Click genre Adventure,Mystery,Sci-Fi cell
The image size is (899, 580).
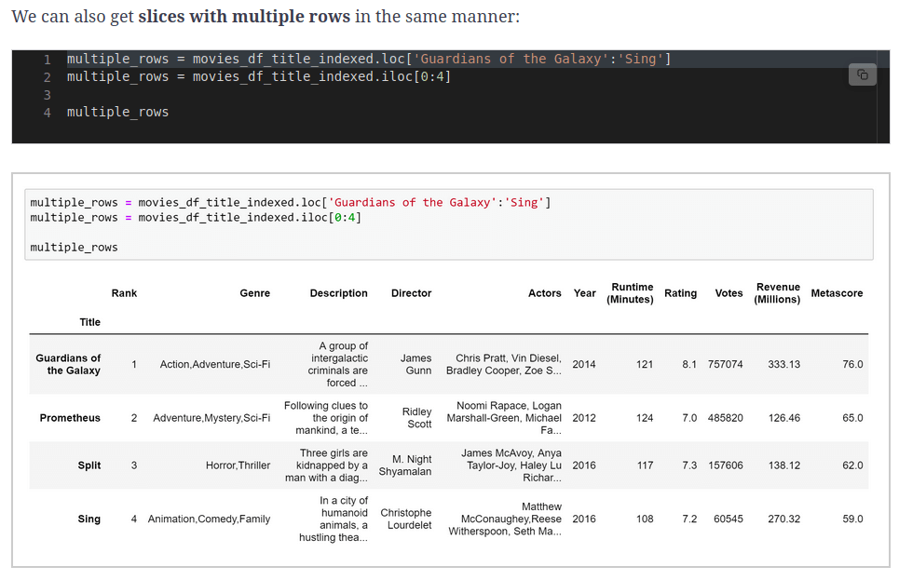click(x=211, y=418)
